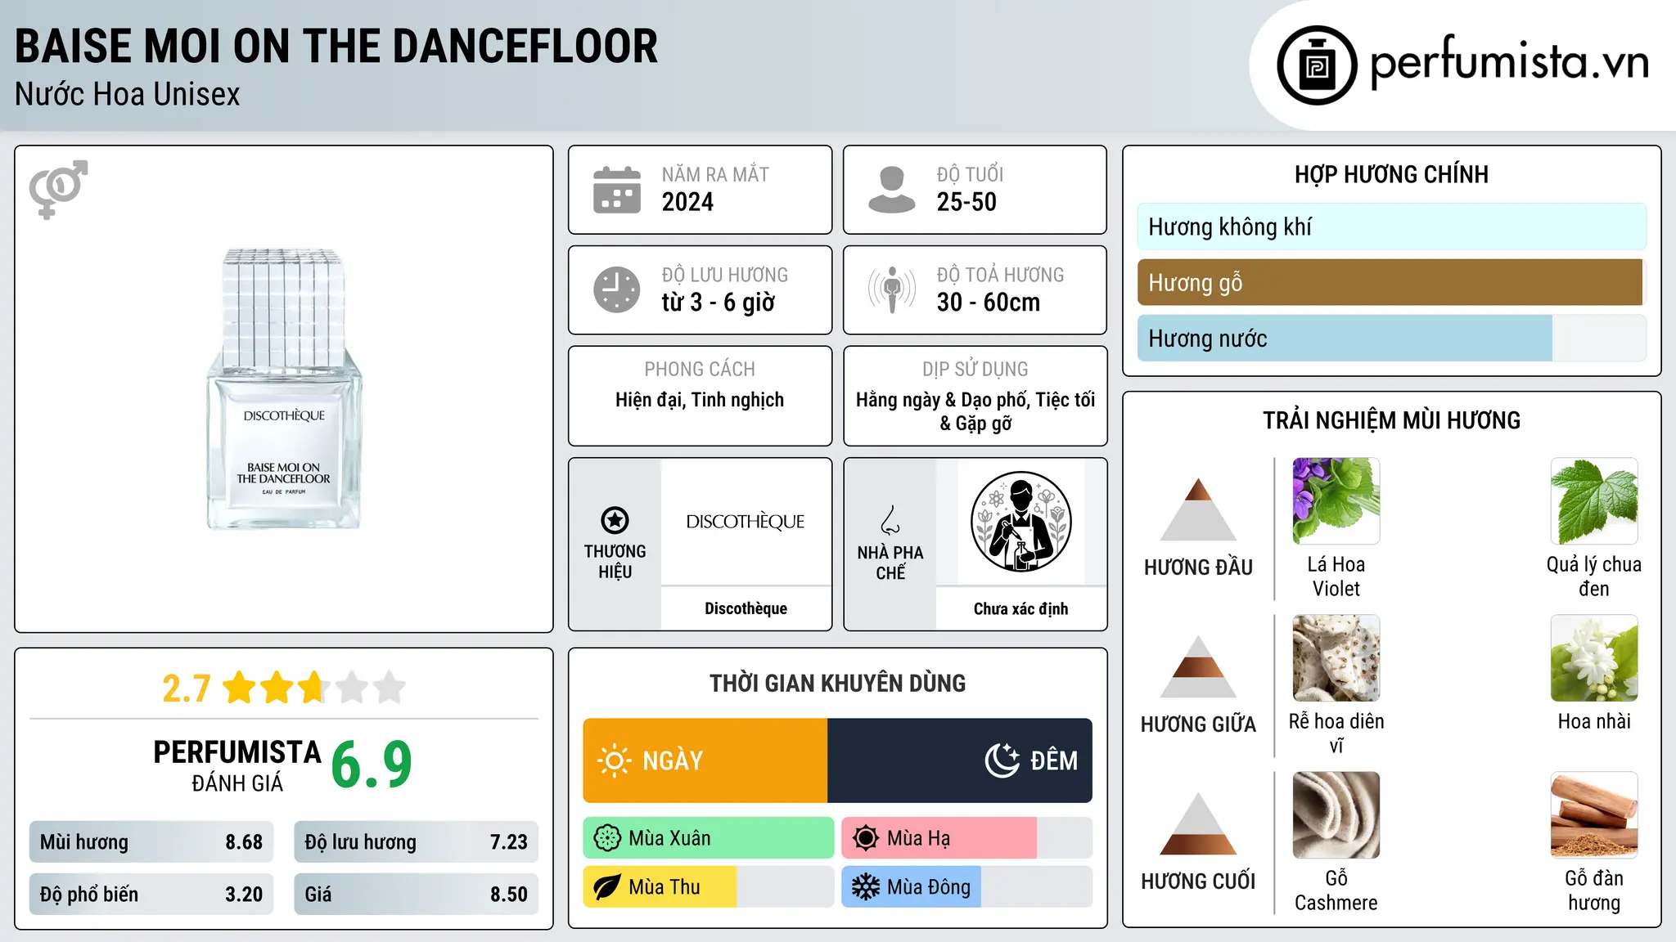Click the Discothèque brand name link

(x=746, y=608)
